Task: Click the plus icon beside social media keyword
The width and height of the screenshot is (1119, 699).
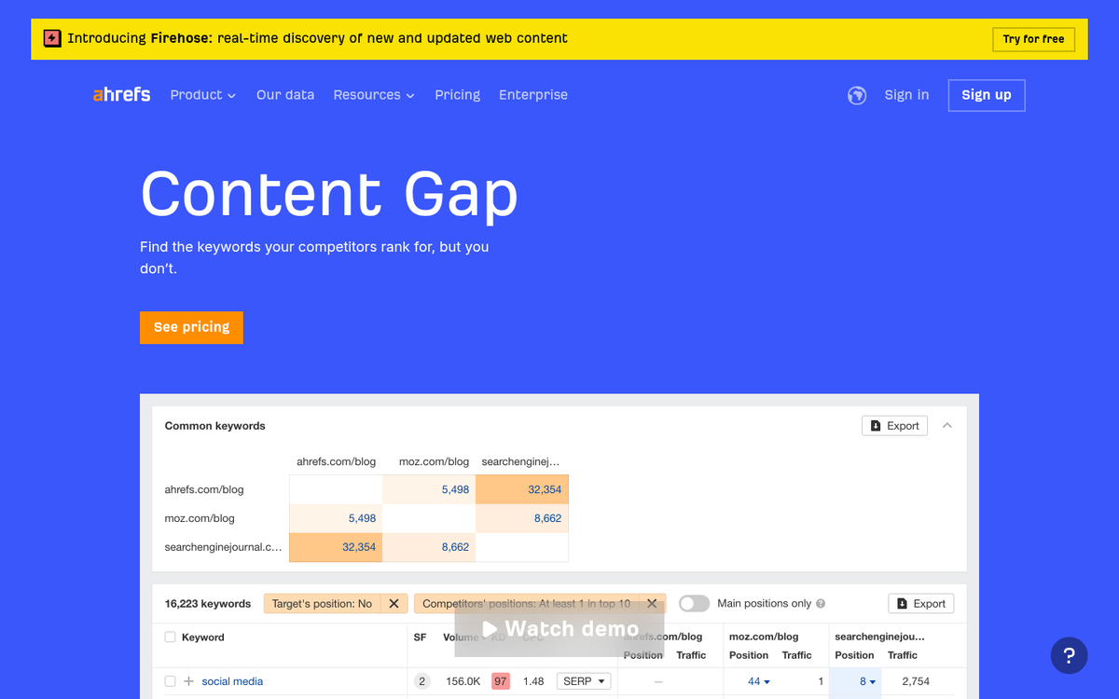Action: click(x=188, y=681)
